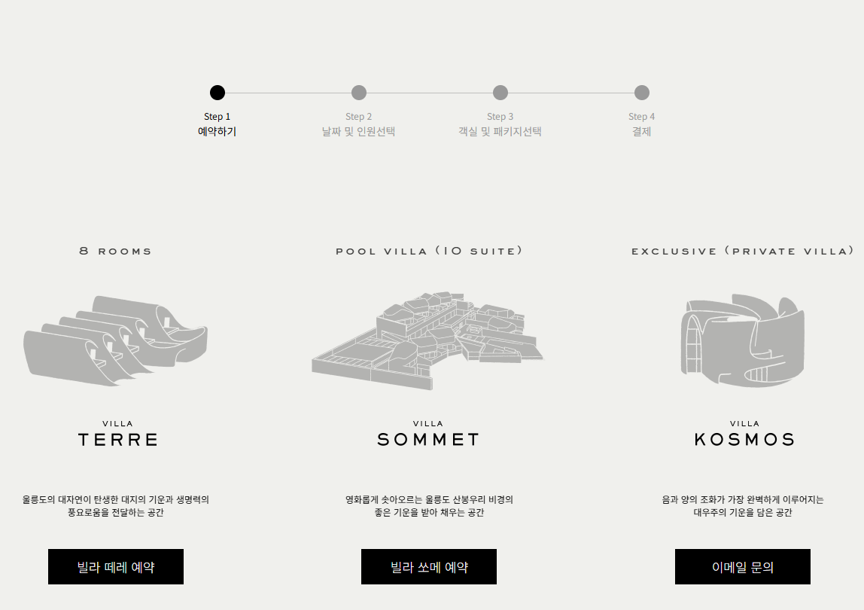864x610 pixels.
Task: Click the Villa Sommet pool villa illustration
Action: pyautogui.click(x=427, y=341)
